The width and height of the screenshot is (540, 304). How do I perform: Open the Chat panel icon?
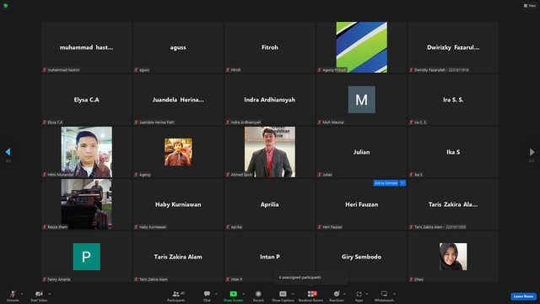pyautogui.click(x=207, y=296)
